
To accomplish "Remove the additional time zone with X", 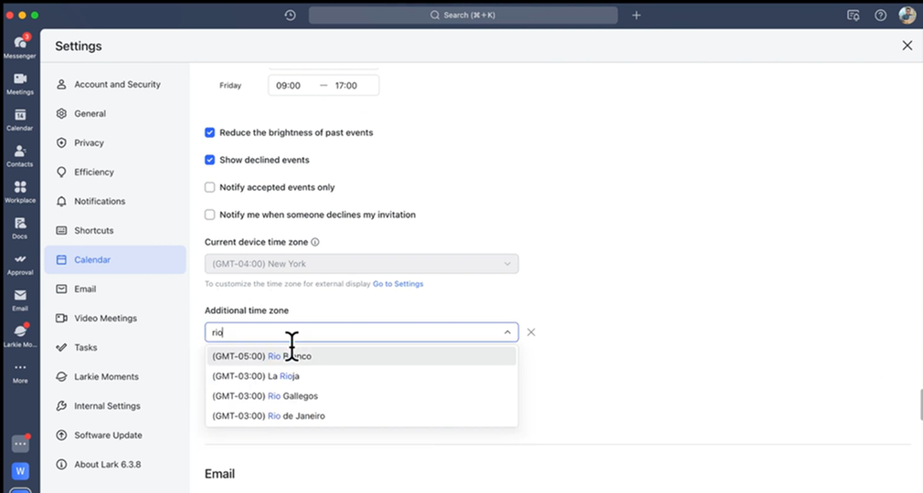I will tap(531, 332).
